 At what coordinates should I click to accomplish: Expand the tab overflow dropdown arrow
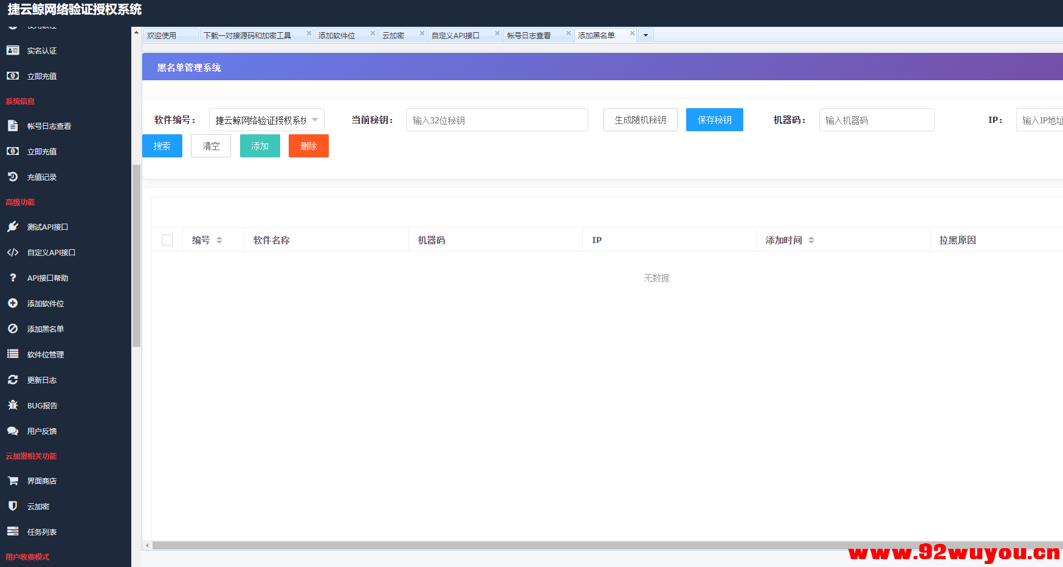click(645, 35)
